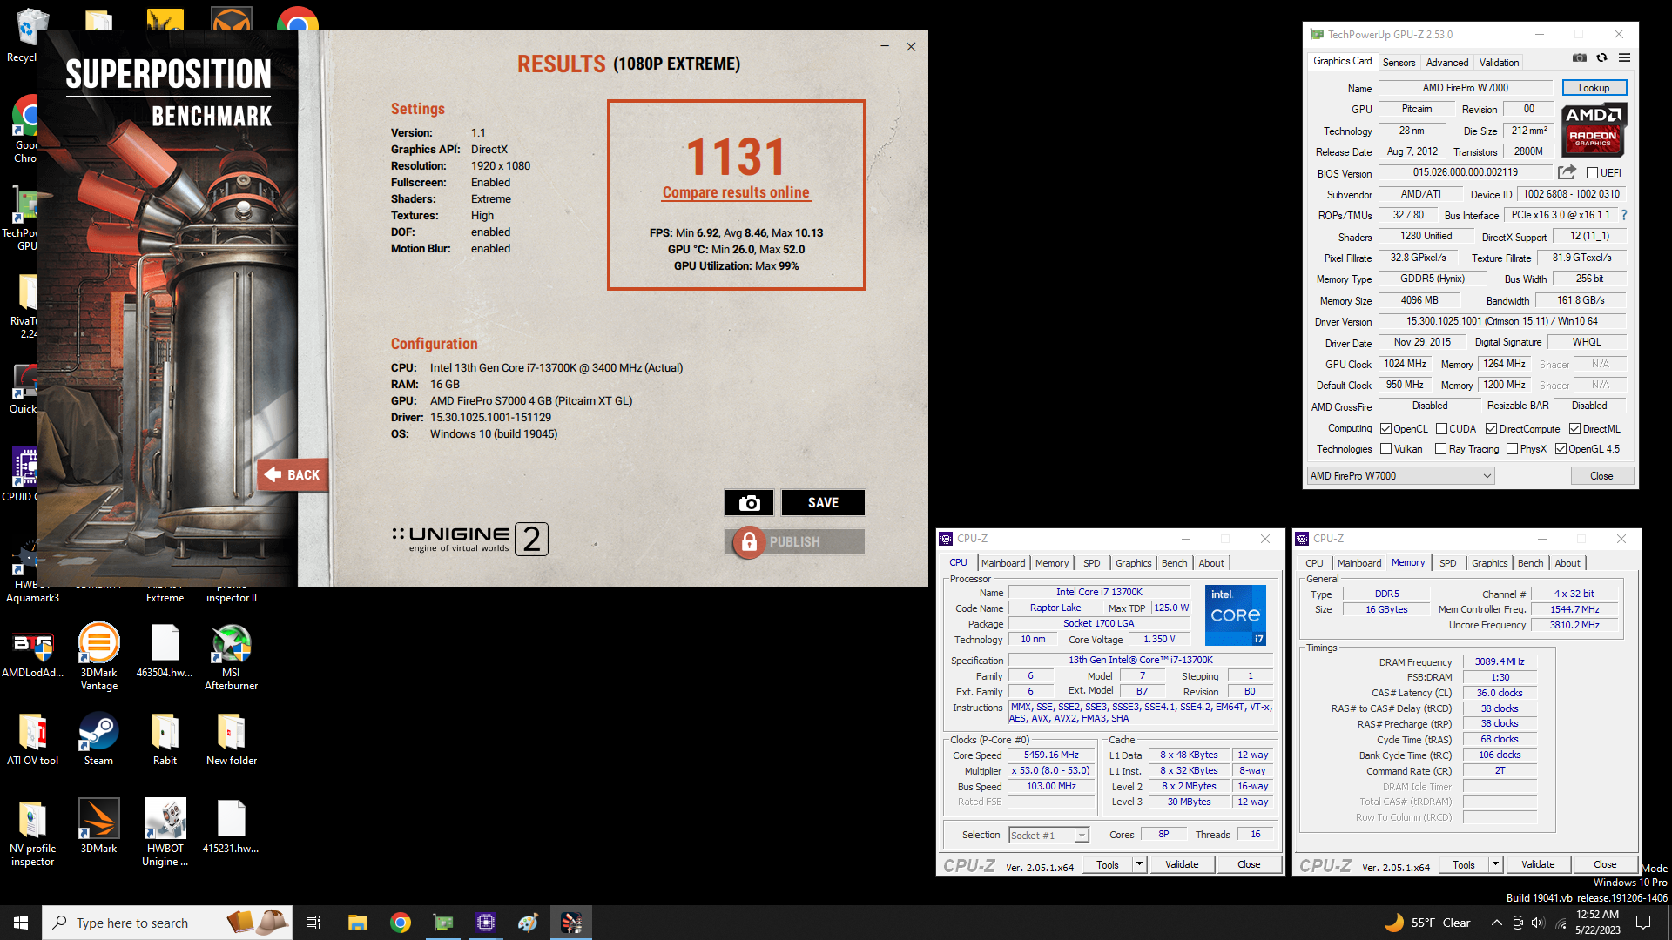Refresh GPU-Z data with the refresh icon

point(1601,58)
